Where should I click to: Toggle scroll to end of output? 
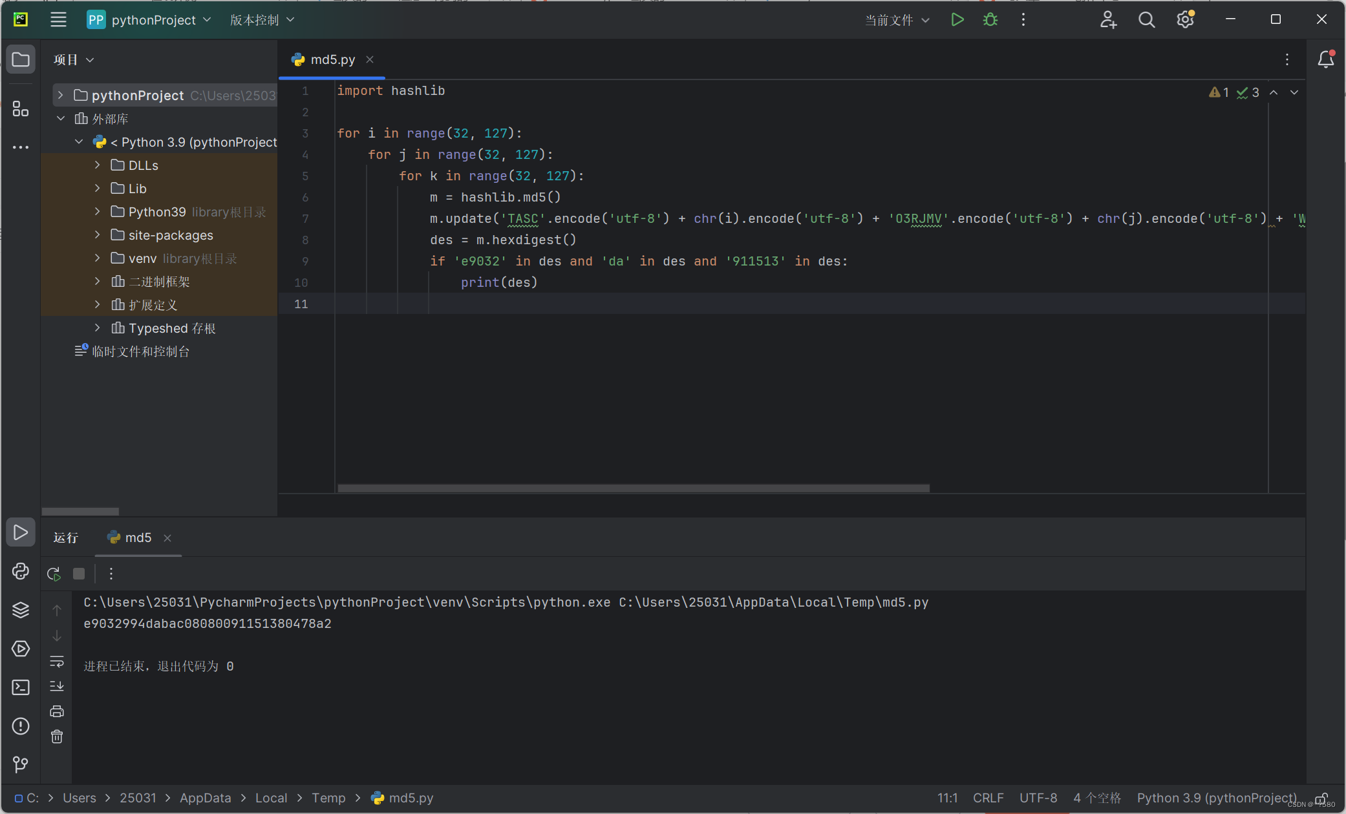pyautogui.click(x=57, y=686)
